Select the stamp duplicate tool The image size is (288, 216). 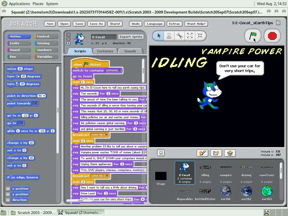(x=169, y=36)
